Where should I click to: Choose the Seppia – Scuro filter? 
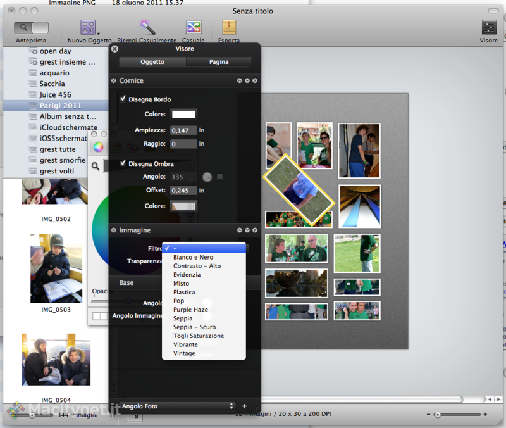(x=204, y=327)
